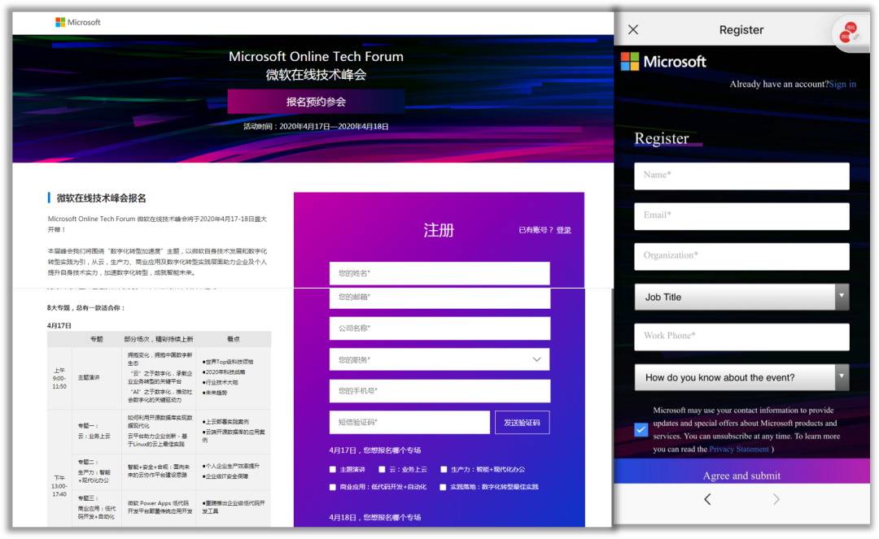The width and height of the screenshot is (879, 539).
Task: Open the Job Title dropdown
Action: click(x=741, y=298)
